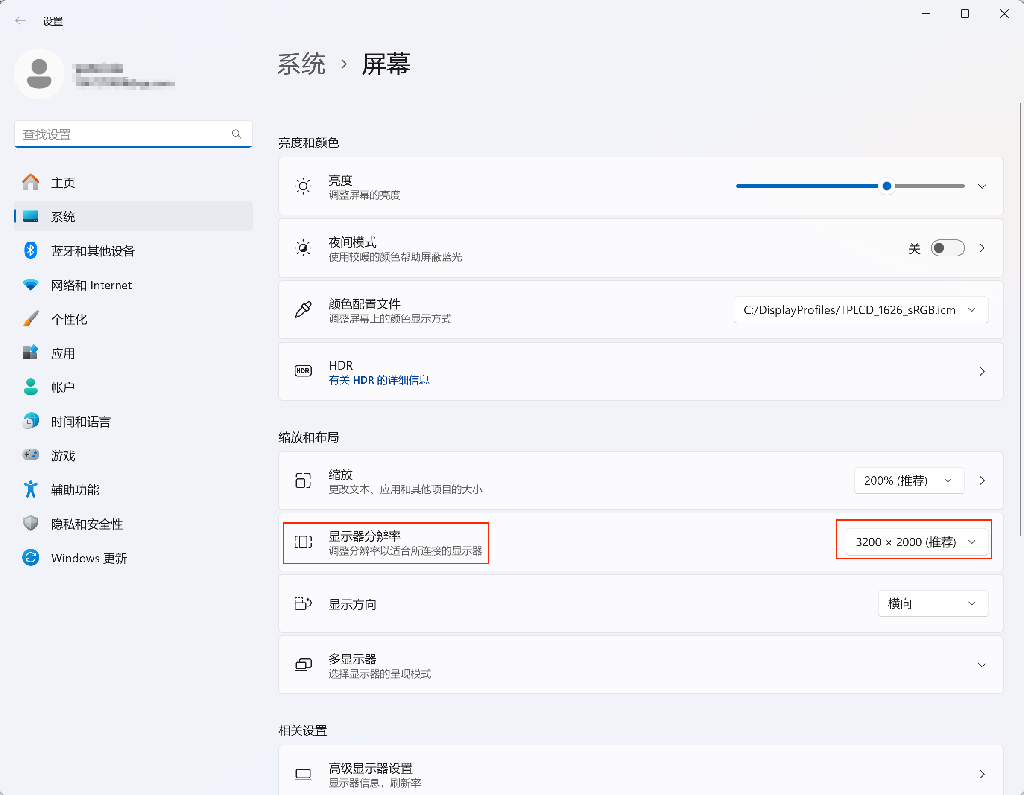
Task: Click the Windows 更新 sync icon
Action: click(30, 558)
